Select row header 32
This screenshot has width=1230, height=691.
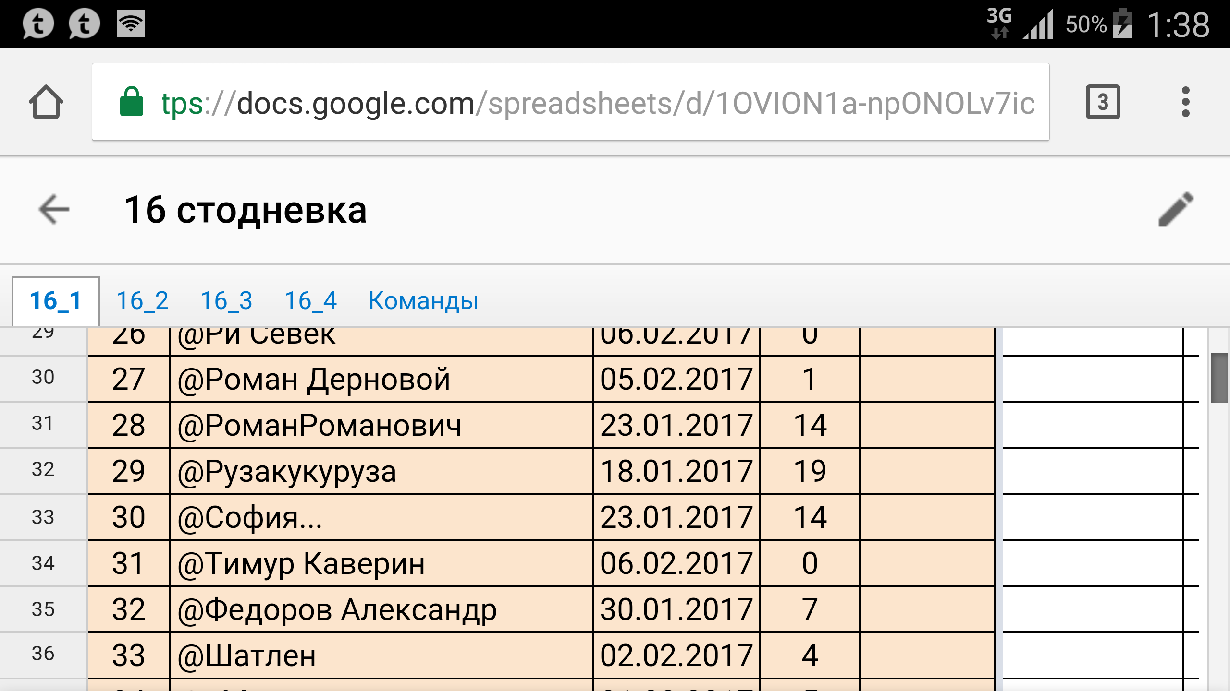point(43,470)
